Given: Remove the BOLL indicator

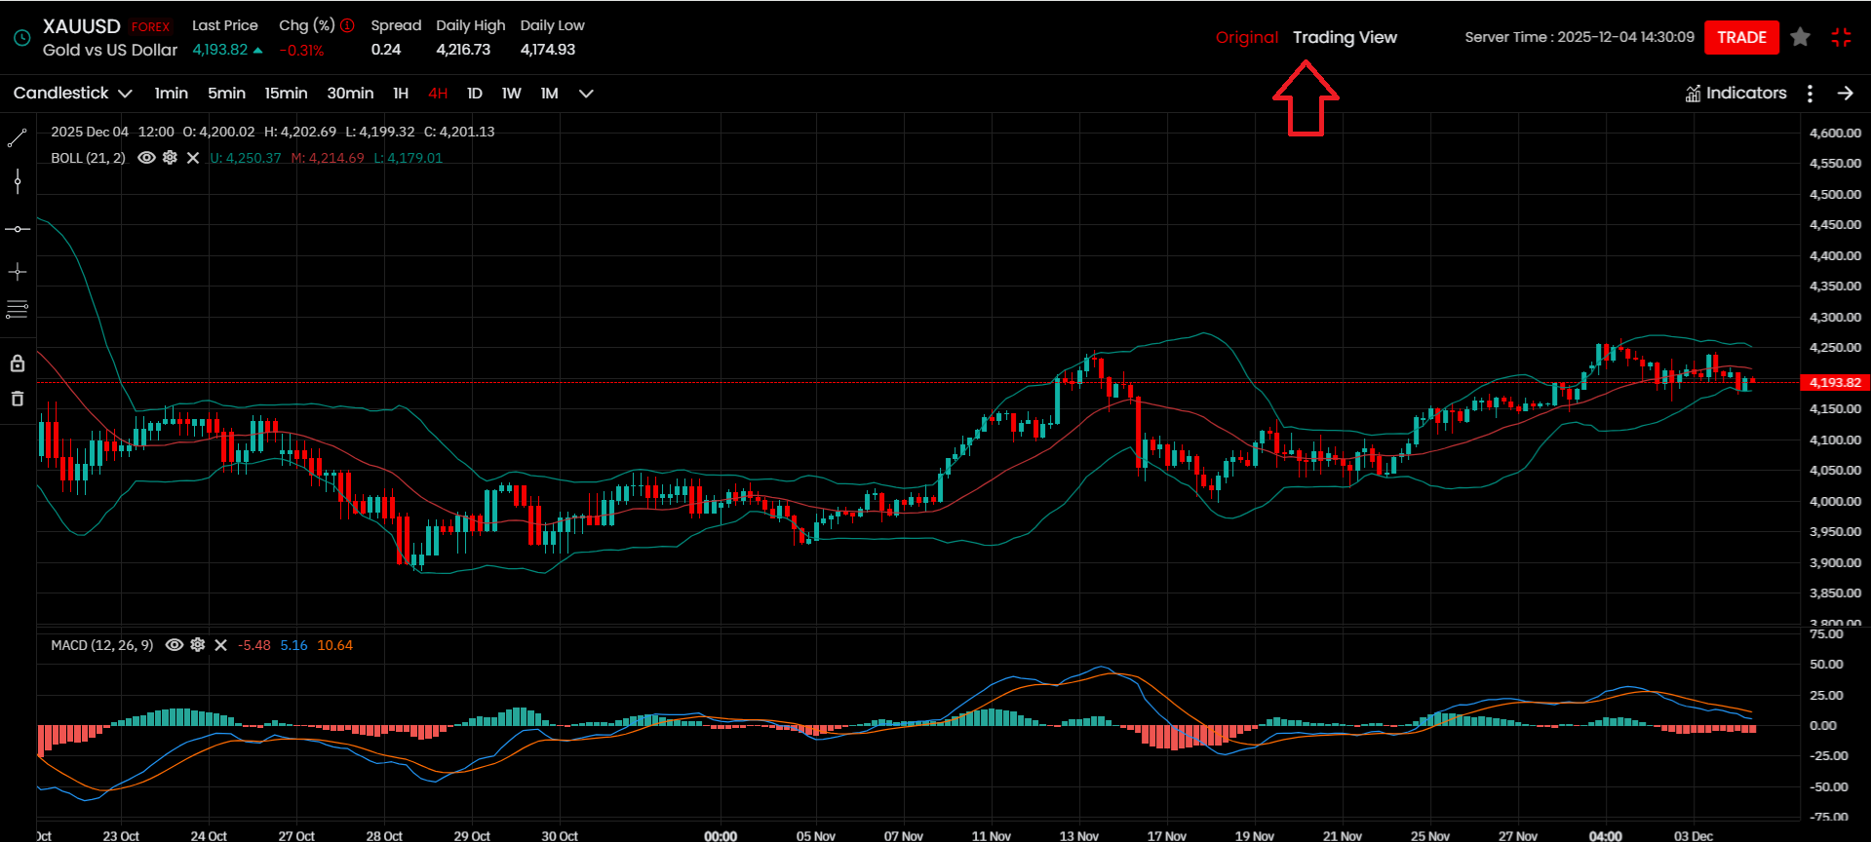Looking at the screenshot, I should (193, 158).
